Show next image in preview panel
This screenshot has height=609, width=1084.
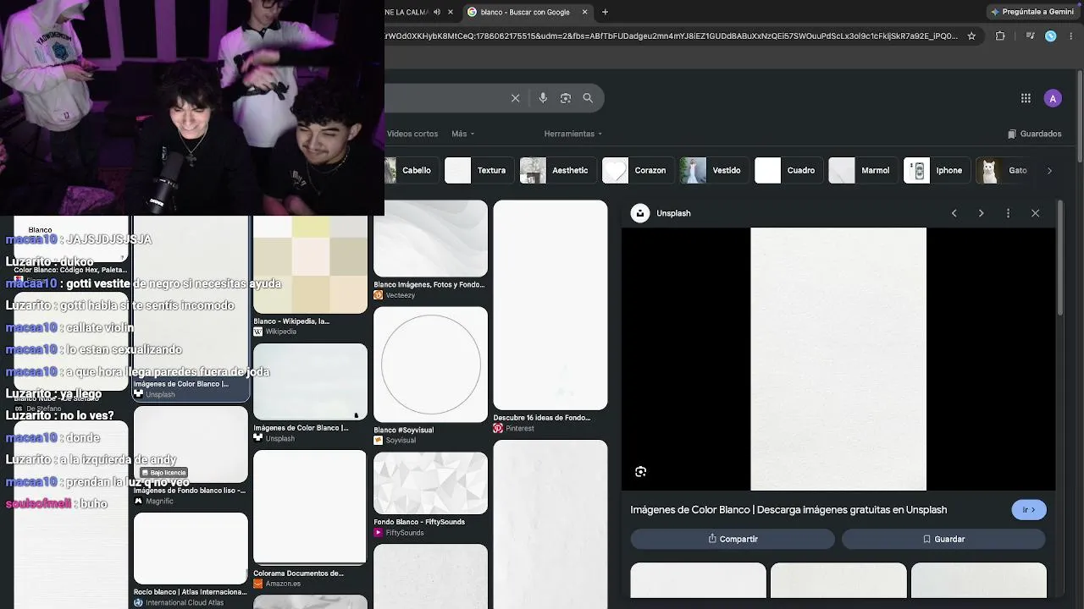coord(981,213)
